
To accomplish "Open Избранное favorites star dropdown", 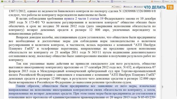I will point(156,1).
